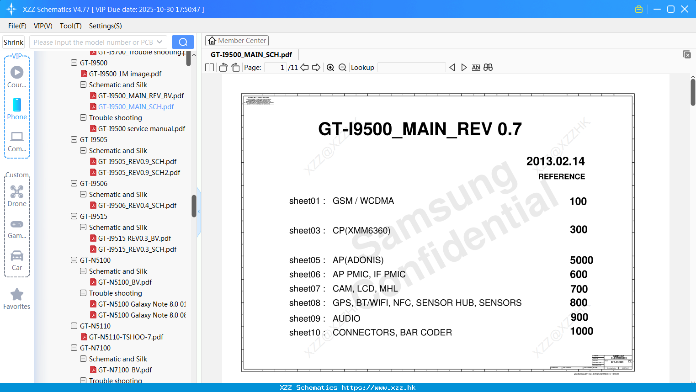Select the GT-I9500_MAIN_SCH.pdf document tab
Image resolution: width=696 pixels, height=392 pixels.
pyautogui.click(x=251, y=54)
